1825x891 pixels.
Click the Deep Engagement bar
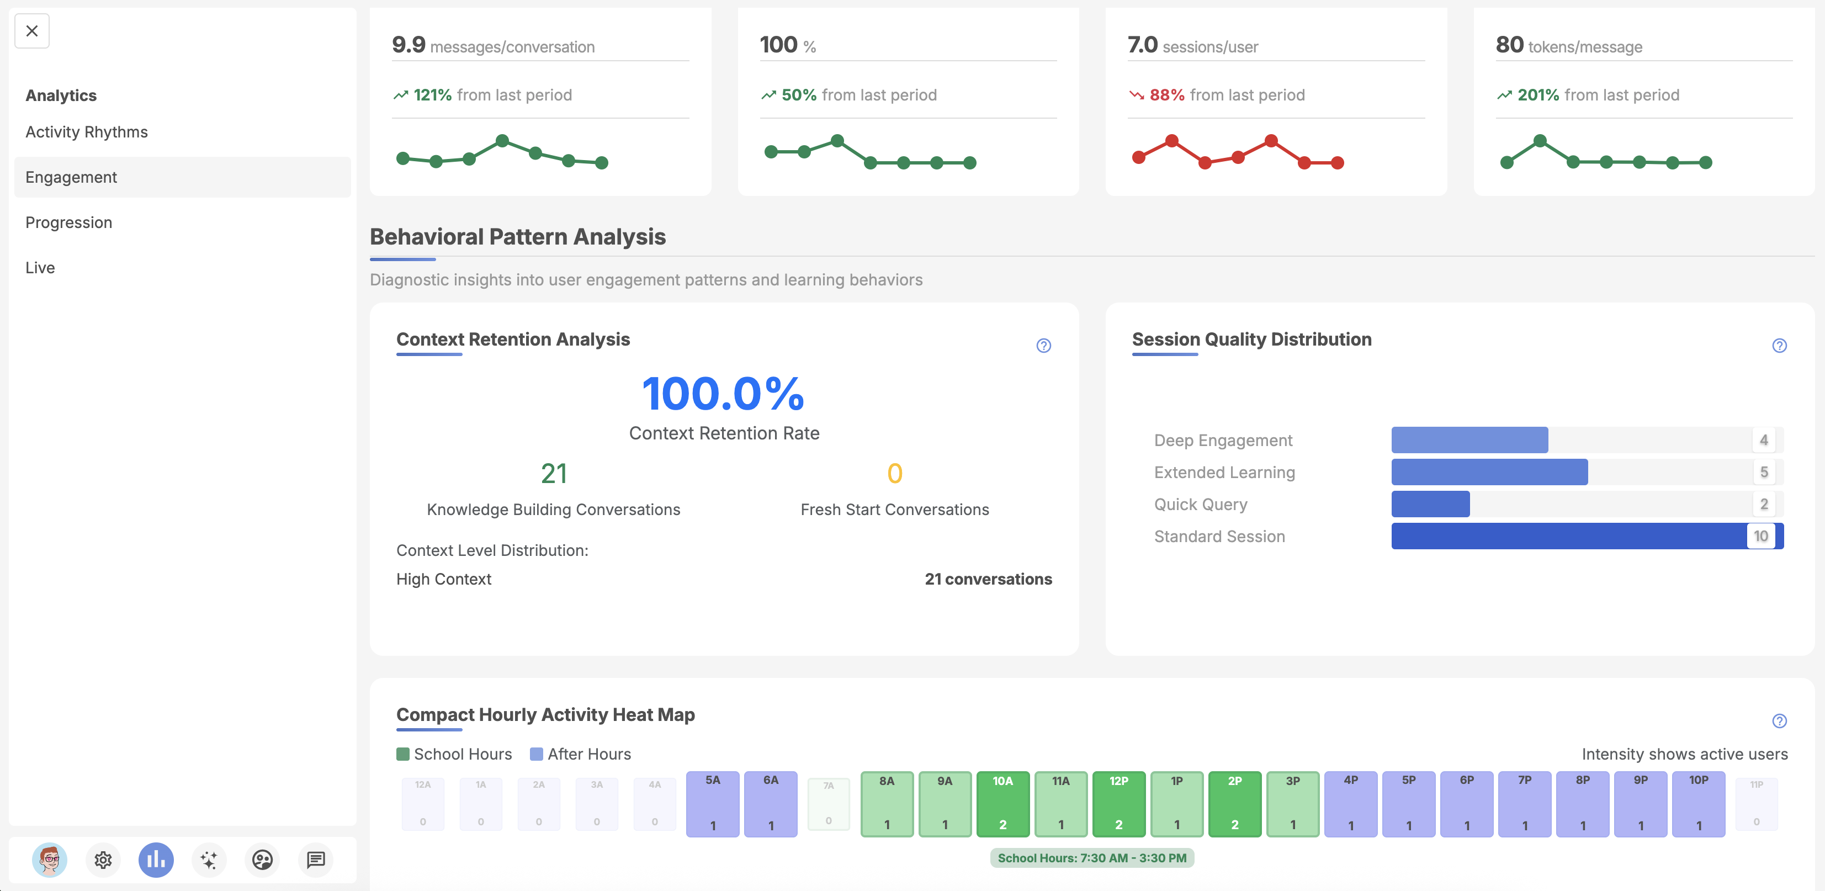click(1469, 440)
